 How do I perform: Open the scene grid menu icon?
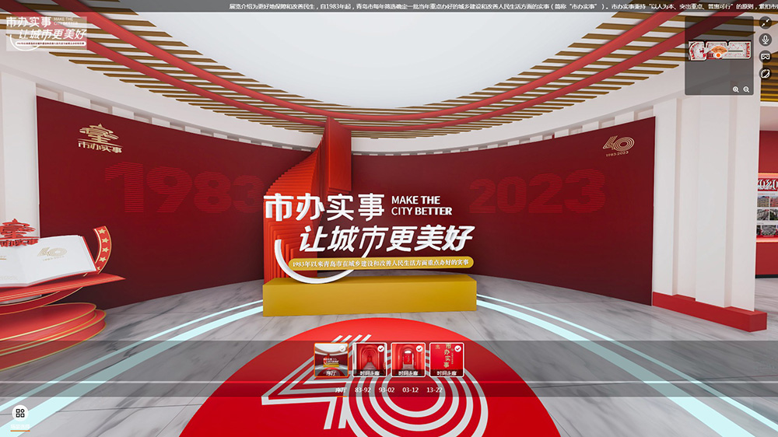(x=20, y=413)
